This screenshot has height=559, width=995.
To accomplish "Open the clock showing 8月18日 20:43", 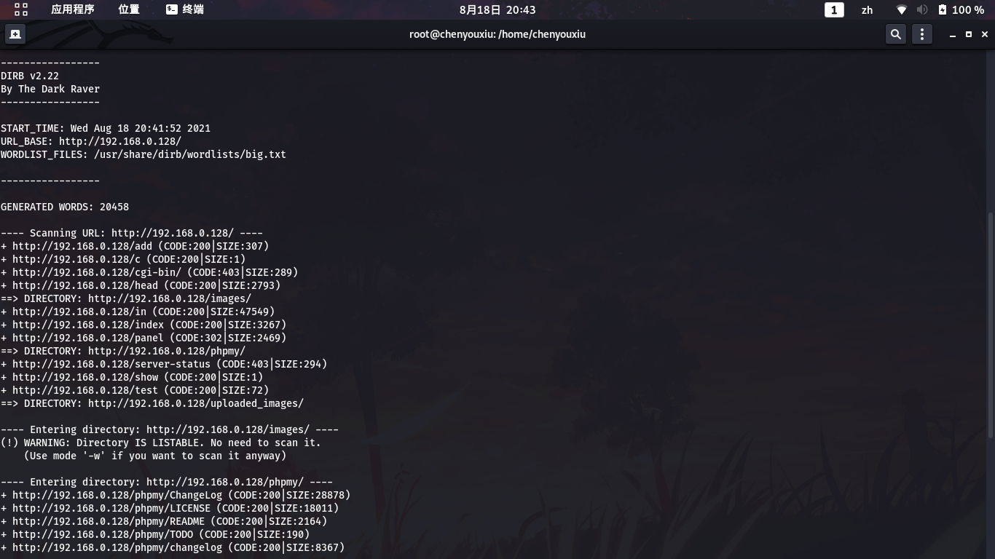I will (497, 9).
